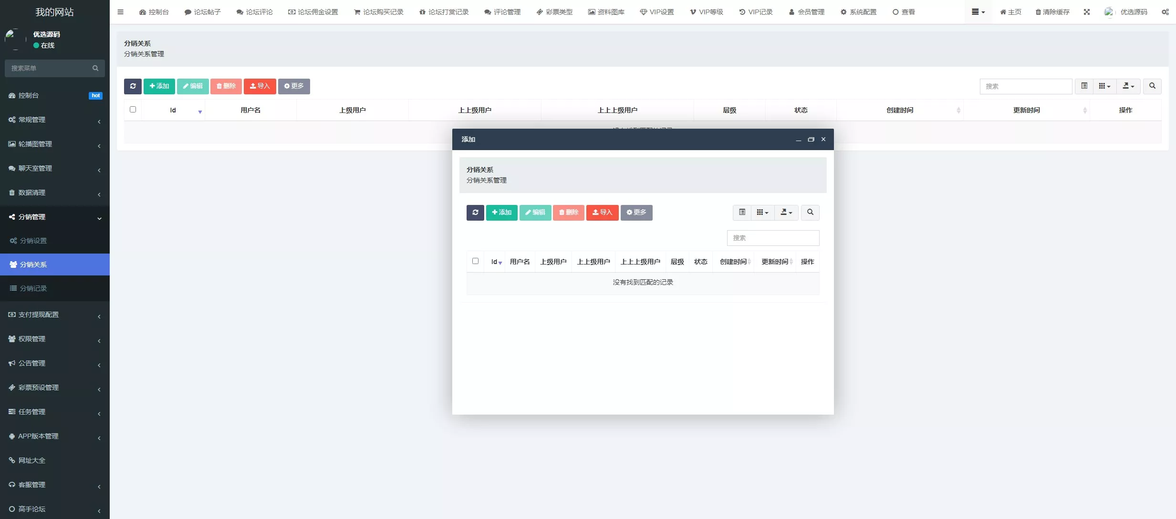Viewport: 1176px width, 519px height.
Task: Click the magnifier icon in sidebar menu search
Action: coord(95,68)
